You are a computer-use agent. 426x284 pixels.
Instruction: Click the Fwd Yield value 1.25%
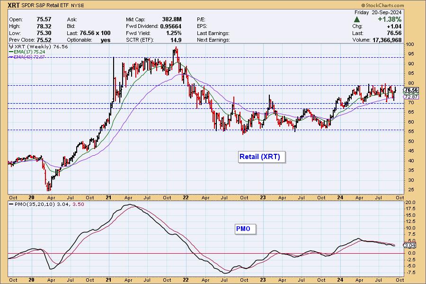coord(174,33)
